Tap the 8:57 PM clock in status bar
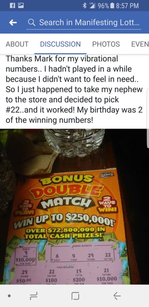149x307 pixels. point(127,5)
